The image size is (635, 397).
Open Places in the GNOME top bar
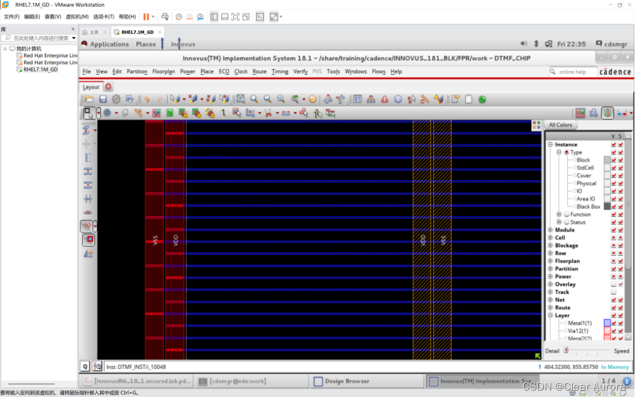(146, 44)
